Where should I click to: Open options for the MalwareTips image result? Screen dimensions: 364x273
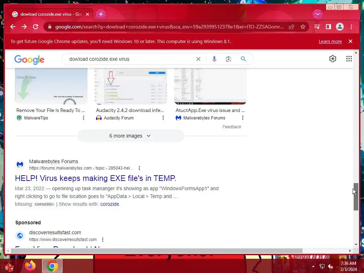[x=83, y=118]
